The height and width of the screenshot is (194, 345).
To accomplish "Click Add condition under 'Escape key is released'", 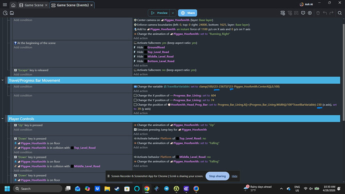I will pyautogui.click(x=23, y=74).
